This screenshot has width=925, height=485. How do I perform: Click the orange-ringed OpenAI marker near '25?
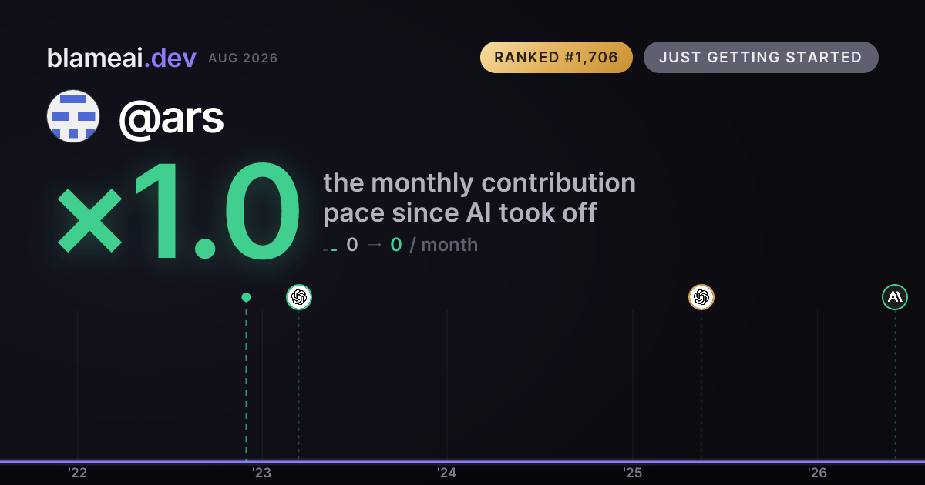[x=701, y=297]
